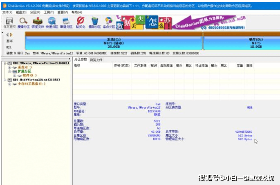This screenshot has height=185, width=280.
Task: Sort by the 序号(状态) column header
Action: point(122,66)
